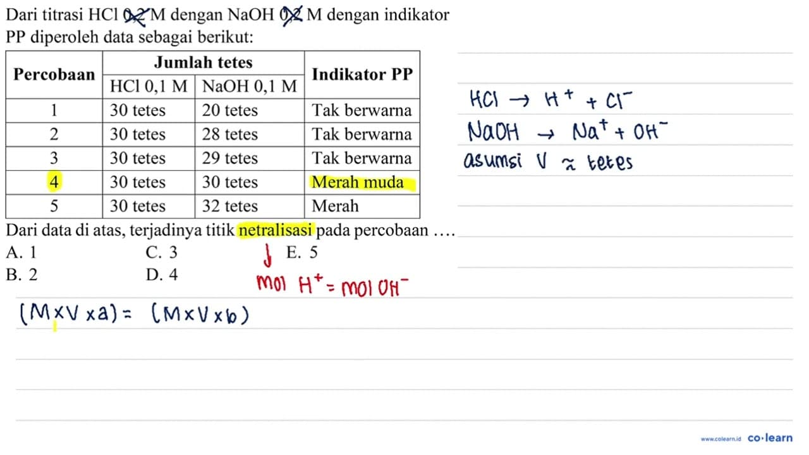Click the highlighted word 'netralisasi'
The width and height of the screenshot is (809, 455).
point(276,230)
